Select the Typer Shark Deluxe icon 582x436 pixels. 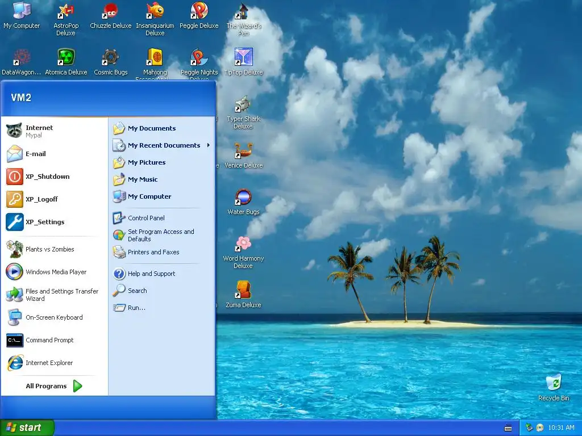pyautogui.click(x=243, y=112)
